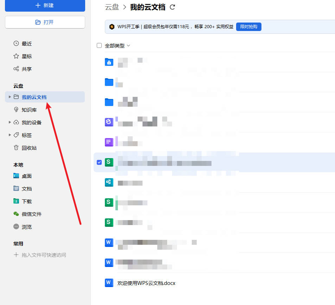Expand the 我的设备 tree node
Viewport: 335px width, 305px height.
tap(10, 123)
